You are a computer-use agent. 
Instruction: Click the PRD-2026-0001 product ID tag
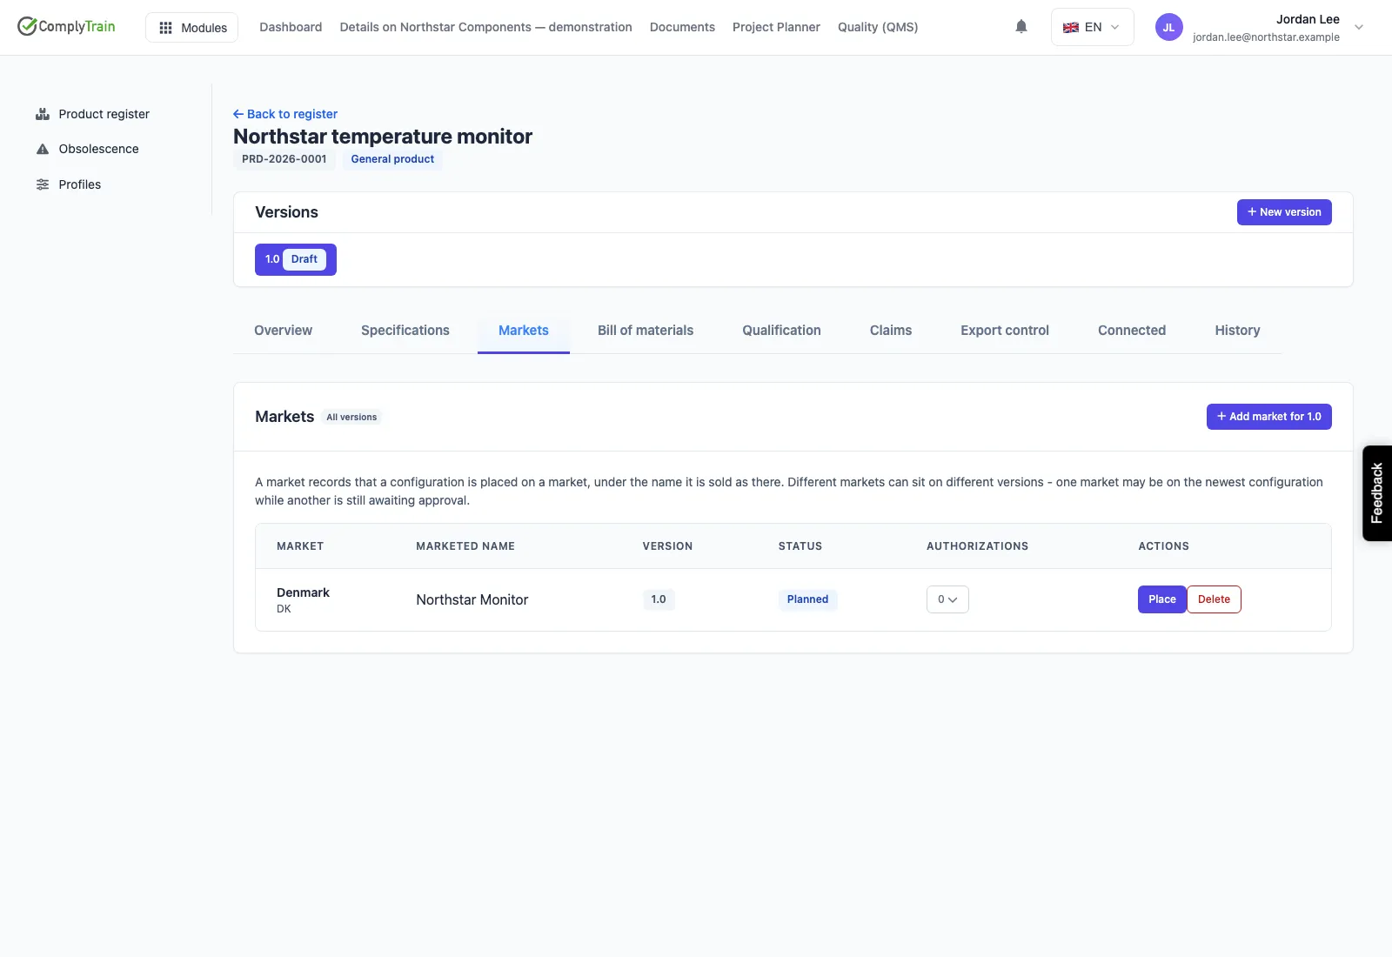(x=284, y=159)
